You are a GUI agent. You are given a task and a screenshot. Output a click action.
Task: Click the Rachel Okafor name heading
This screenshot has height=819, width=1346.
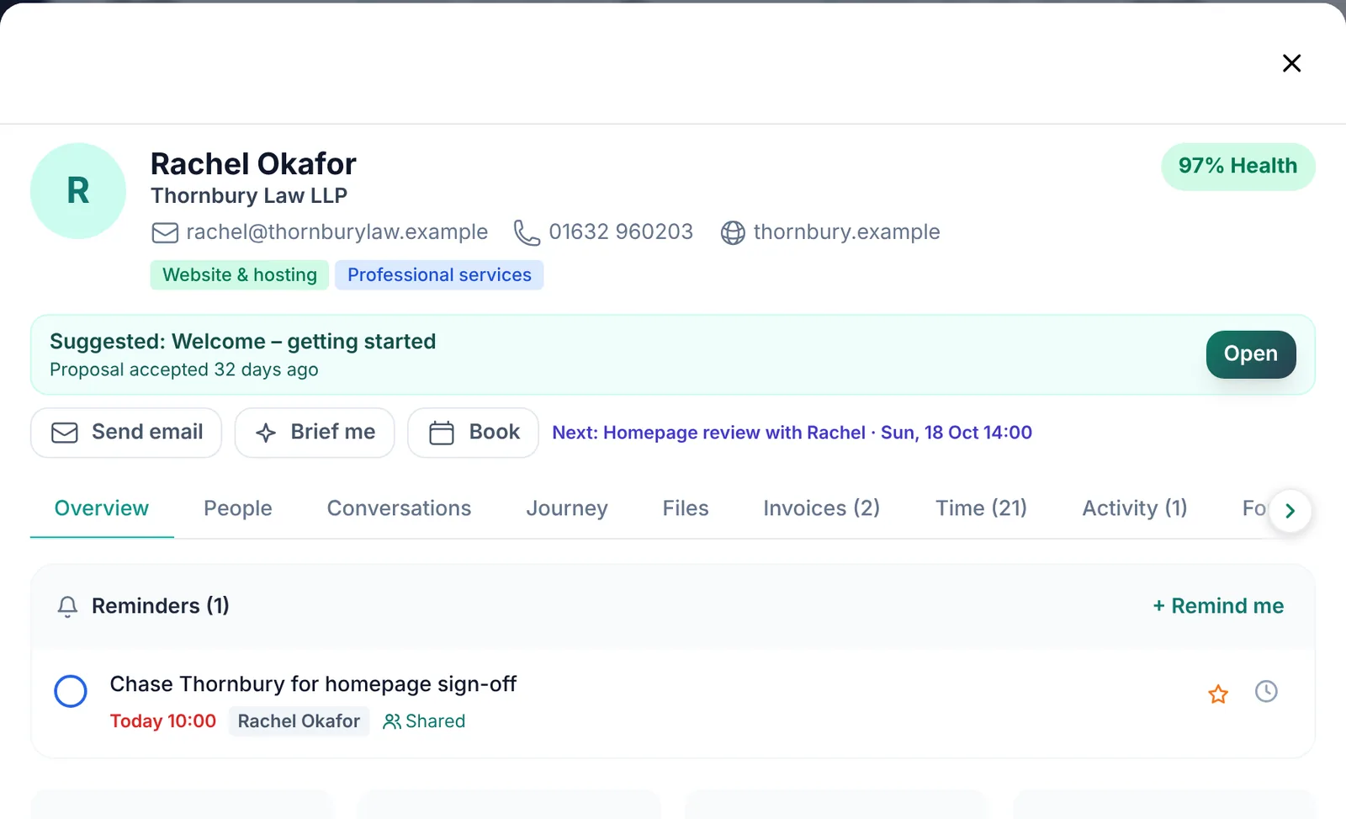pyautogui.click(x=253, y=163)
